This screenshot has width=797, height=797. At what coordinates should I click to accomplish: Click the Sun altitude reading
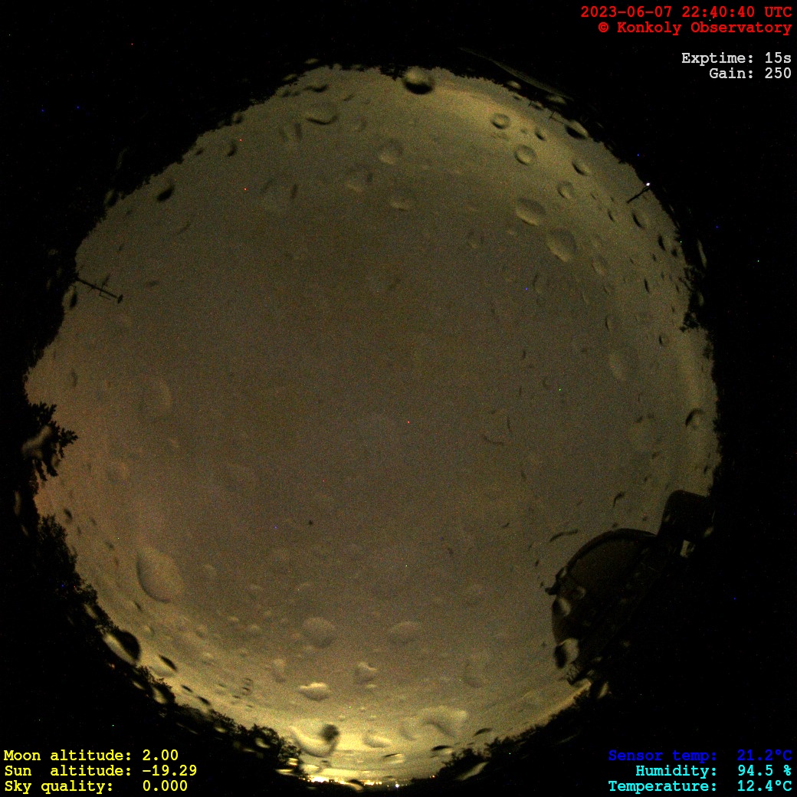100,771
